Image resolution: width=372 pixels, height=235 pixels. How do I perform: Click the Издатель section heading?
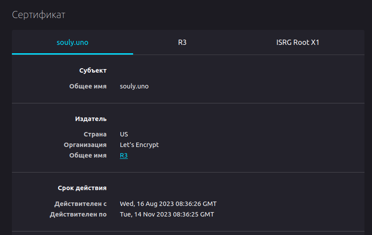(91, 119)
